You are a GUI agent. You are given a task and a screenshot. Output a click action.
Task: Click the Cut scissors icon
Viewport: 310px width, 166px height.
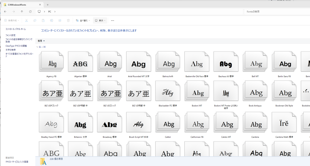pyautogui.click(x=26, y=21)
